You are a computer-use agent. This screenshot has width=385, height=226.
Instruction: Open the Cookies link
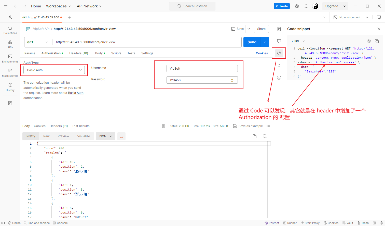tap(262, 53)
